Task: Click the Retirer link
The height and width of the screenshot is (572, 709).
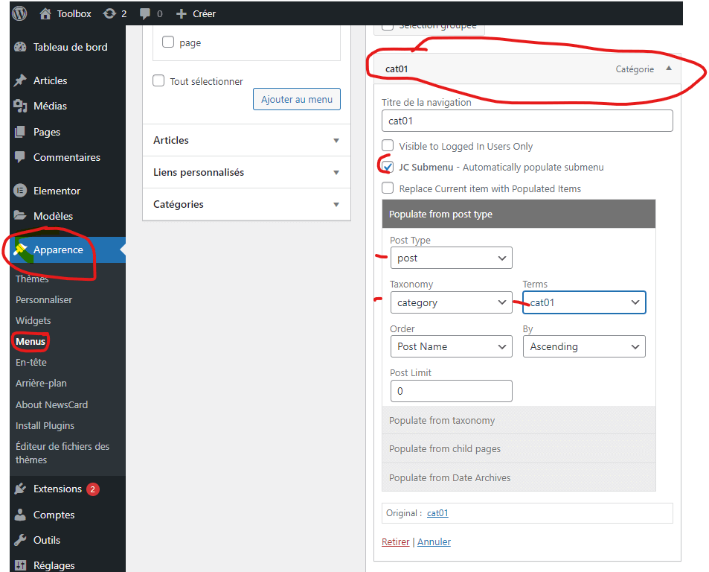Action: [x=395, y=541]
